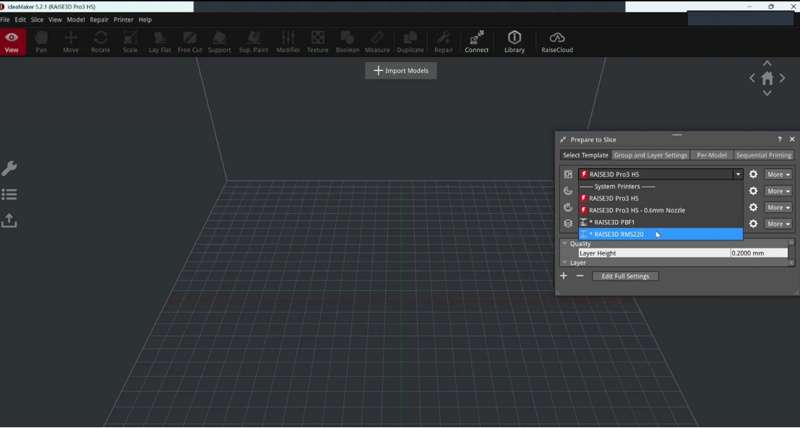The image size is (800, 428).
Task: Open RaiseCloud
Action: pyautogui.click(x=557, y=42)
